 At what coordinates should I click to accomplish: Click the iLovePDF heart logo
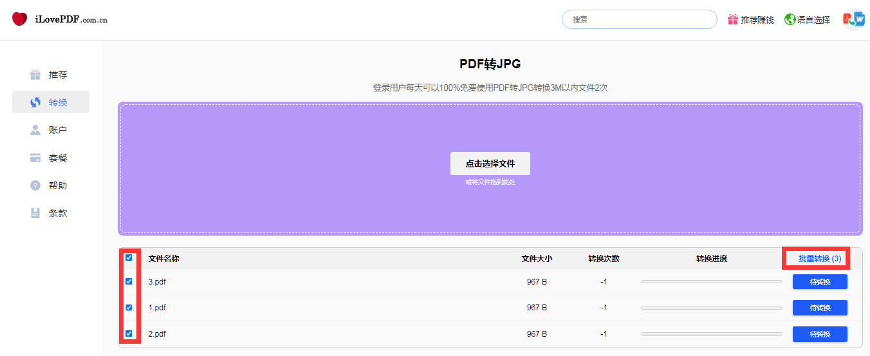[x=20, y=19]
